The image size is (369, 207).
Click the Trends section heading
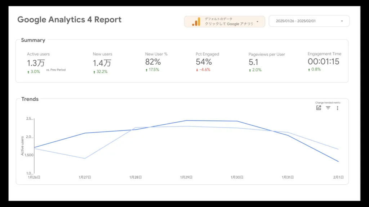(x=30, y=99)
